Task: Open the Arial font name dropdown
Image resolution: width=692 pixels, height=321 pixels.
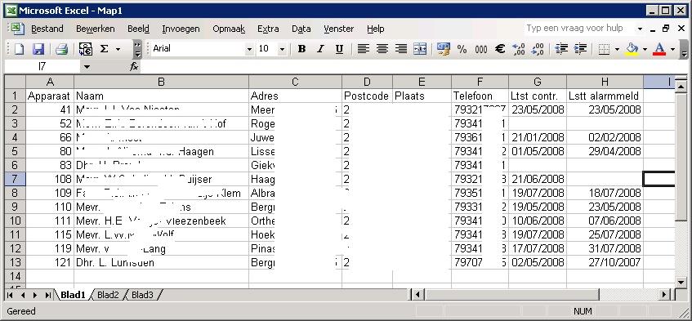Action: click(249, 49)
